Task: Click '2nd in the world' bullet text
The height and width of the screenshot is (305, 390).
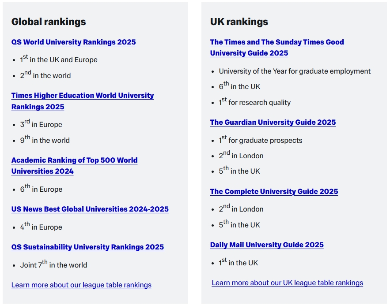Action: tap(45, 74)
